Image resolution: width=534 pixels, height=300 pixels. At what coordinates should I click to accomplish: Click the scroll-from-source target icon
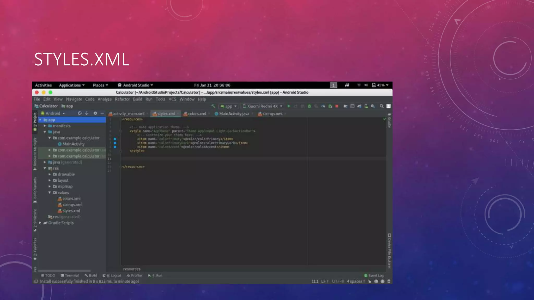point(80,113)
